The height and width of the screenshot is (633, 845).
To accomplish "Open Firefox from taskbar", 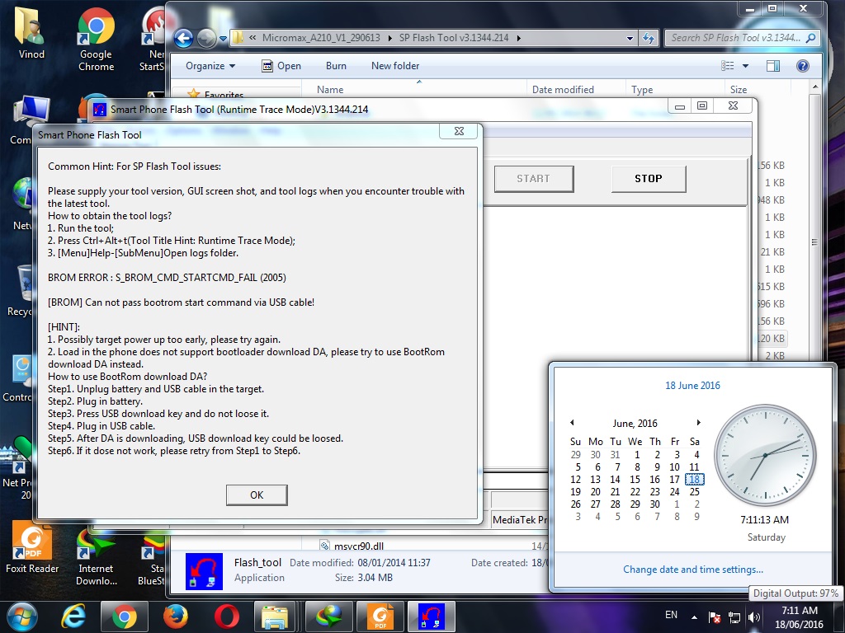I will click(176, 617).
